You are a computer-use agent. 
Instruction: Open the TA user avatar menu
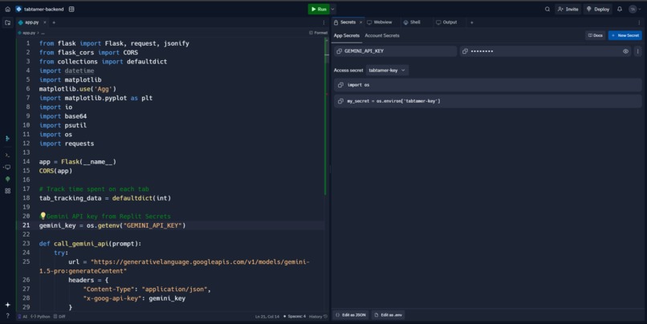tap(635, 9)
